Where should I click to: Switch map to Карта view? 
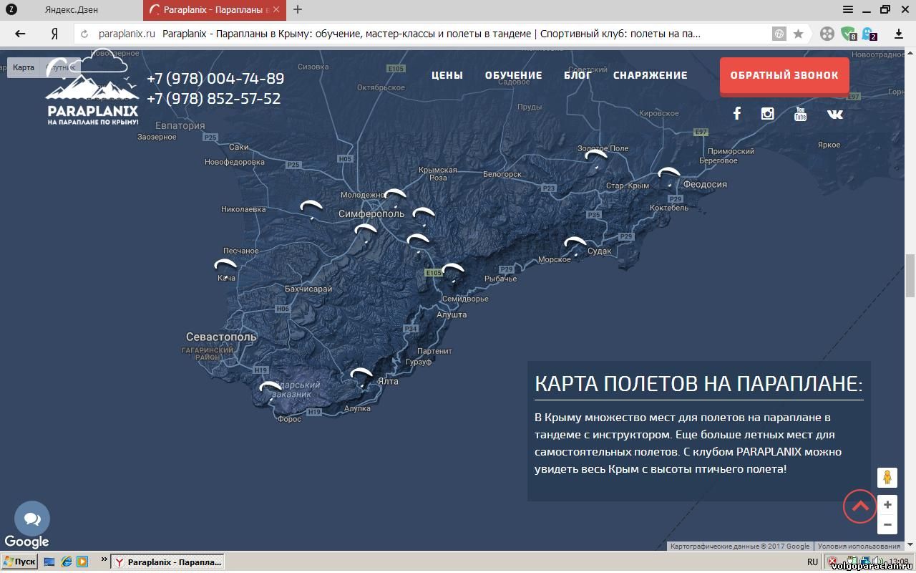24,67
